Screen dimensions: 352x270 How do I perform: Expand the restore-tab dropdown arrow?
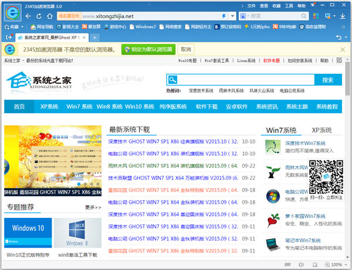[346, 37]
